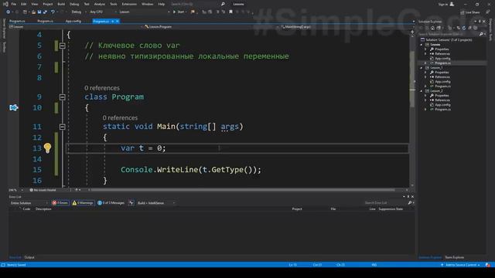
Task: Click the Sign in account icon
Action: [452, 4]
